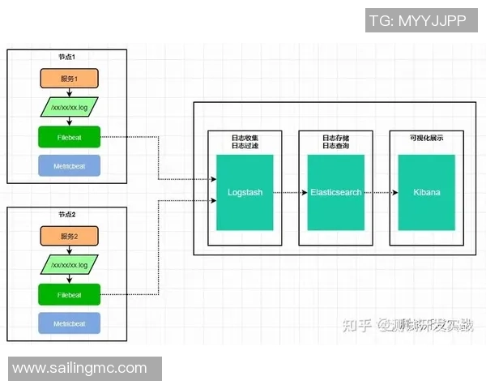
Task: Select the log file shape in 节点1
Action: pos(69,107)
